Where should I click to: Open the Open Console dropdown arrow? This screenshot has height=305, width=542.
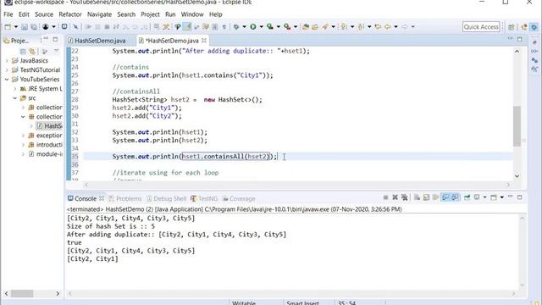pos(502,197)
